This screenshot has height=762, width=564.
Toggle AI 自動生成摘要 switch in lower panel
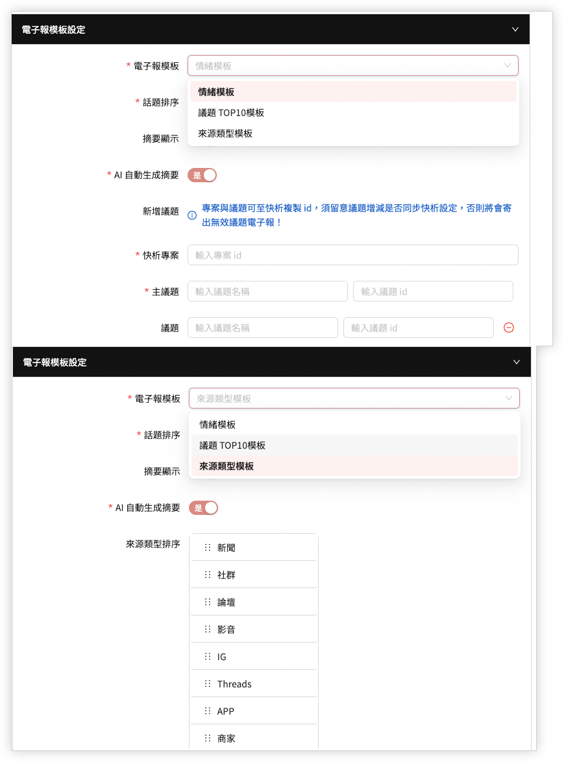click(203, 508)
